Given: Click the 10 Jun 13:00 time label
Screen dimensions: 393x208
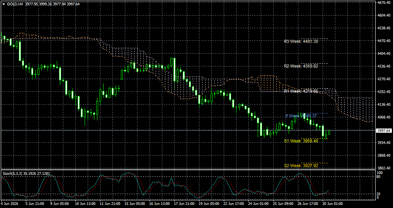Looking at the screenshot, I should click(85, 204).
